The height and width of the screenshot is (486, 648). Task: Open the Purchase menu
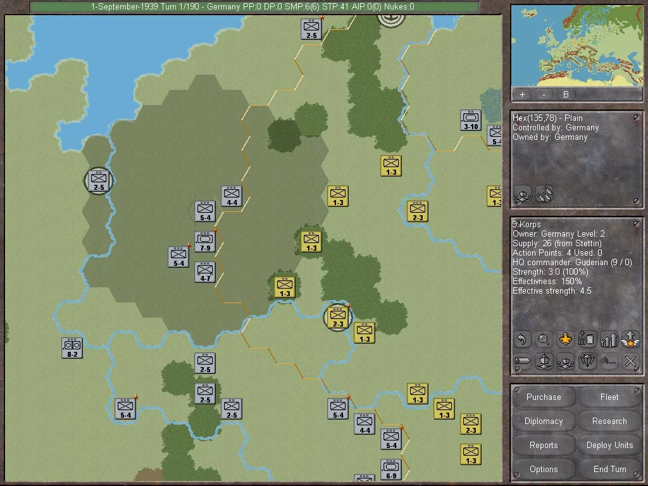click(x=544, y=397)
